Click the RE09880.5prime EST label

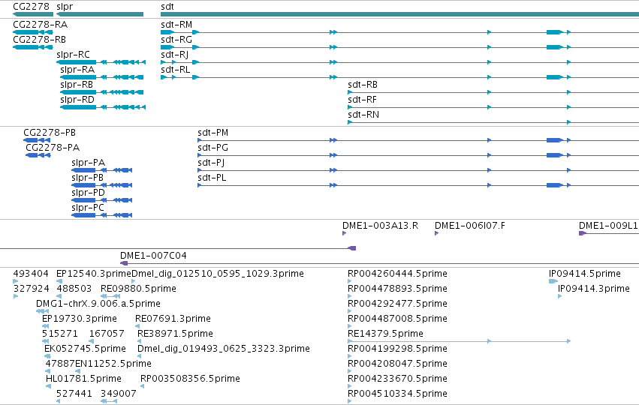139,289
